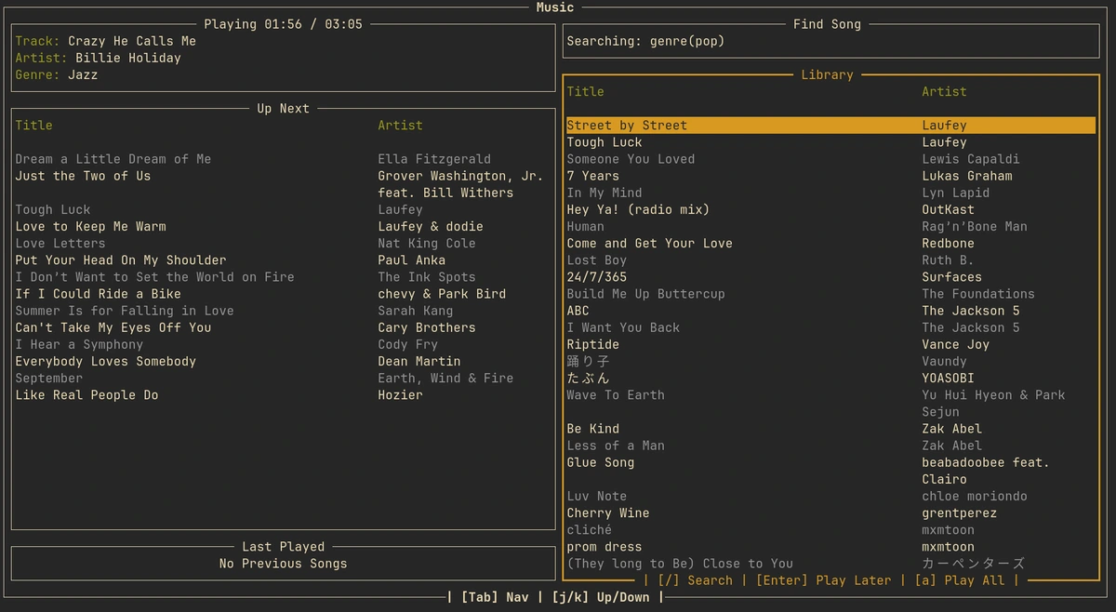Click the Library panel title
The width and height of the screenshot is (1116, 612).
click(x=827, y=74)
